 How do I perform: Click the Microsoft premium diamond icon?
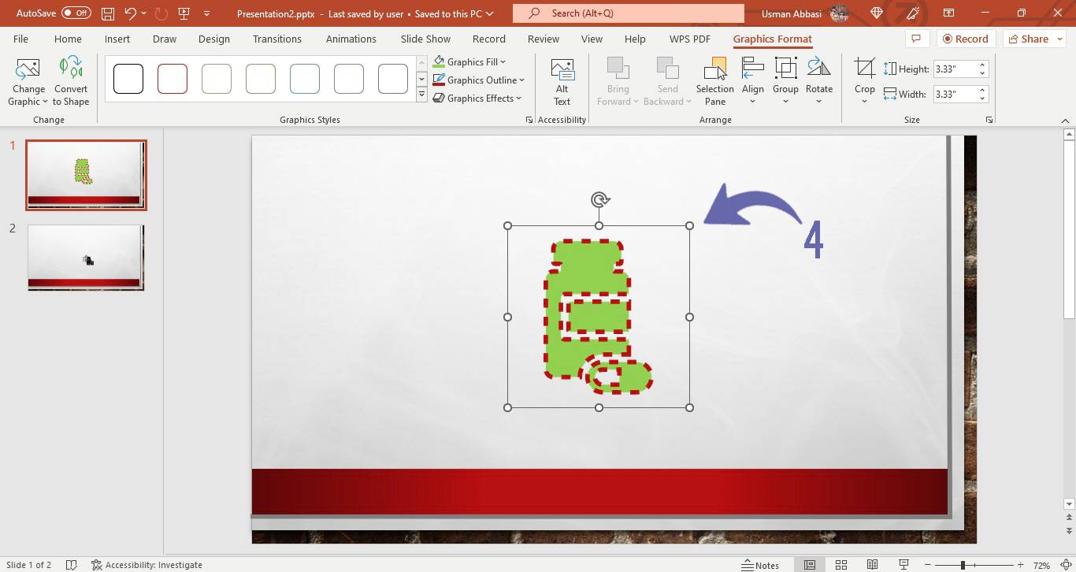point(877,13)
